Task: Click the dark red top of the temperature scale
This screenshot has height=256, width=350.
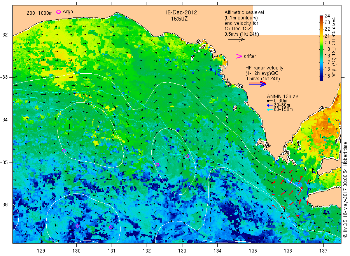Action: tap(321, 17)
